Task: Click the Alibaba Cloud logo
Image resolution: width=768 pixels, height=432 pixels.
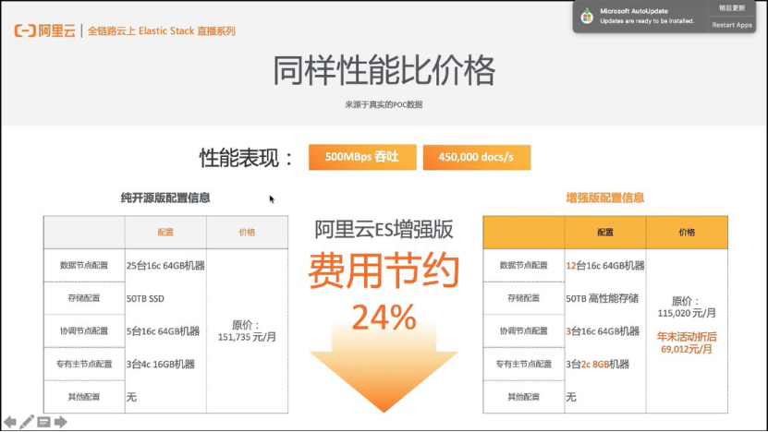Action: coord(45,30)
